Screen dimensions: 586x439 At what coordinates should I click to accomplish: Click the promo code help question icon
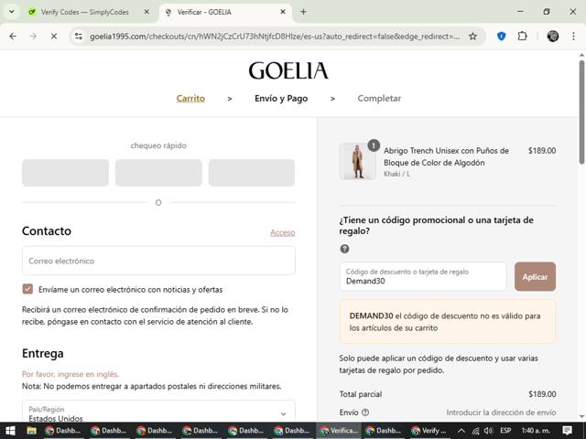(x=344, y=249)
